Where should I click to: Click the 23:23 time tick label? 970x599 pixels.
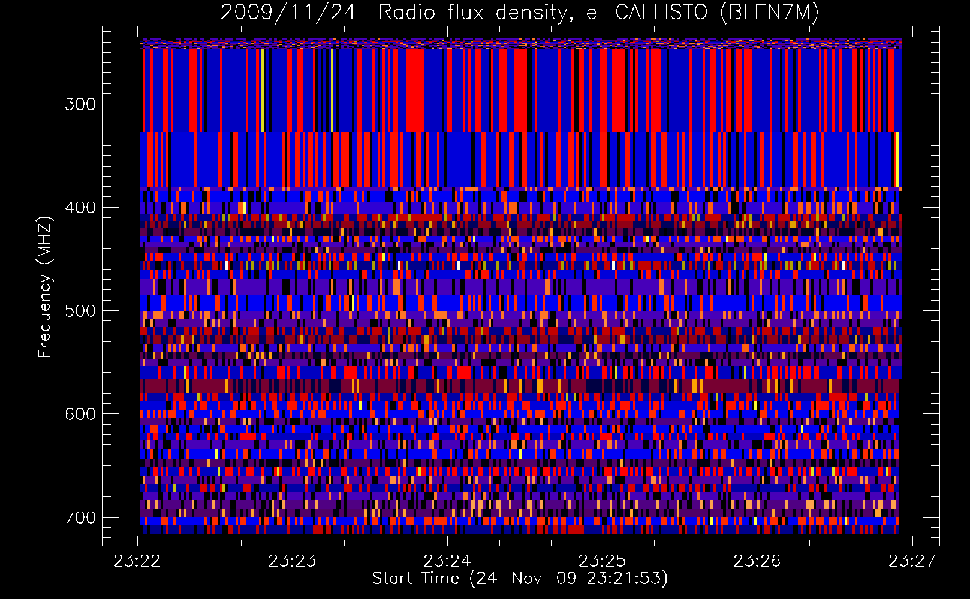point(292,561)
